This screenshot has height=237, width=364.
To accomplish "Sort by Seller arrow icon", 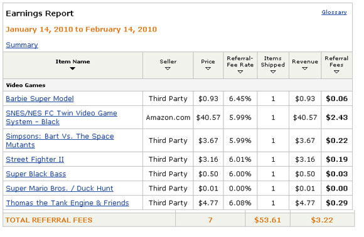I will coord(168,68).
